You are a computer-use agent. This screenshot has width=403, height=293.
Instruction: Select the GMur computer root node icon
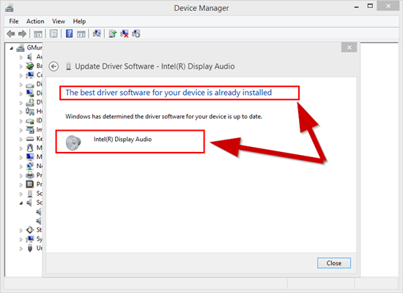click(21, 47)
